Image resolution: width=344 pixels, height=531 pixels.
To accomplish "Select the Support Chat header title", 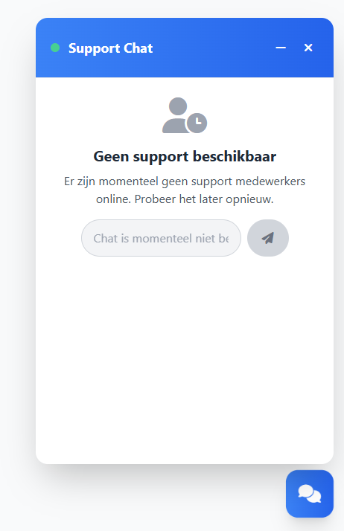I will point(110,48).
